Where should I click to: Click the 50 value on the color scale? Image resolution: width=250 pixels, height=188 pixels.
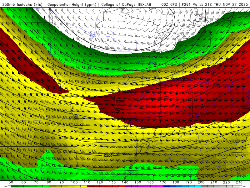click(11, 182)
